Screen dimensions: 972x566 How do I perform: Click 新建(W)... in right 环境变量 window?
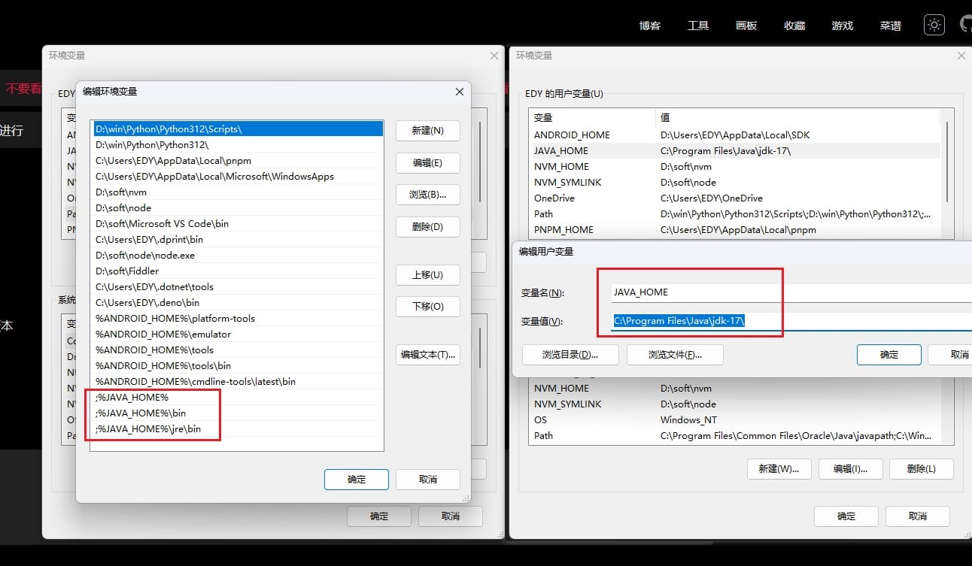779,468
